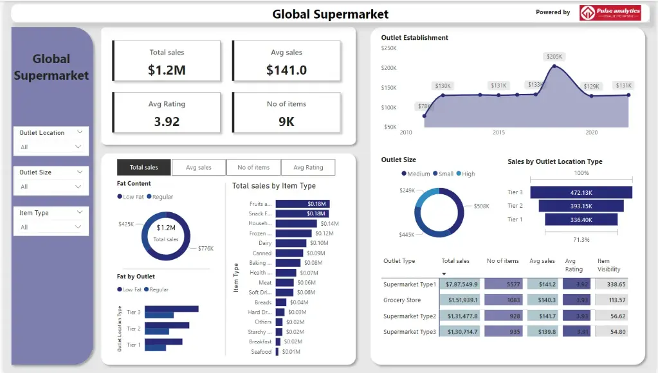Click the Sales by Outlet Location Type title
The width and height of the screenshot is (658, 373).
pyautogui.click(x=555, y=161)
